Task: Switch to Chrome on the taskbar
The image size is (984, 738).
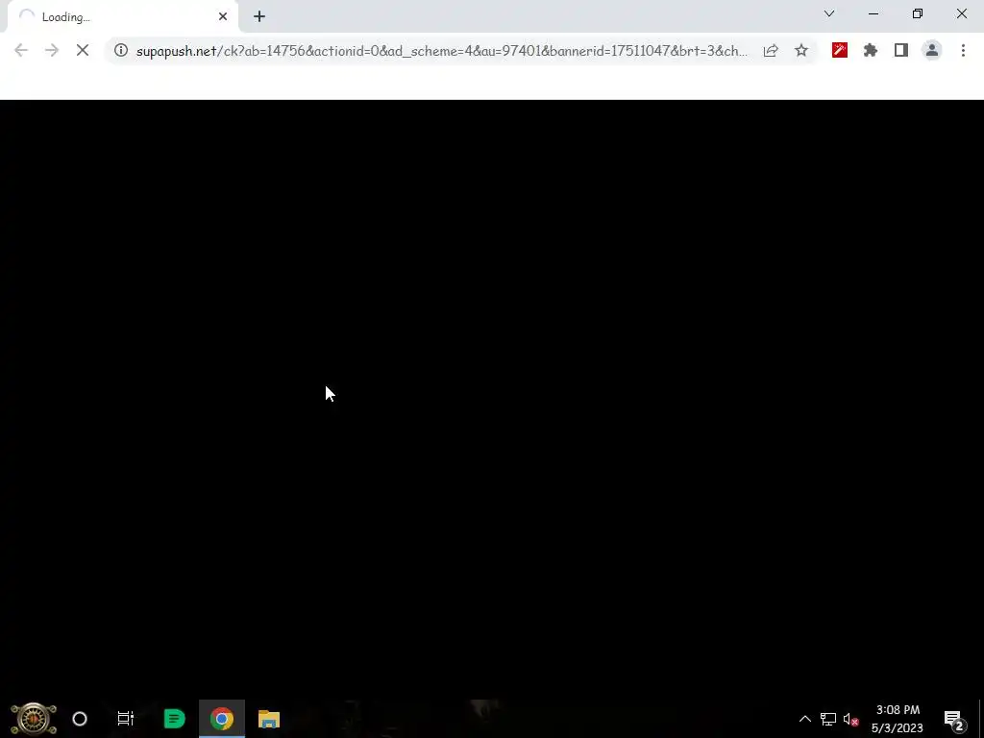Action: (x=222, y=719)
